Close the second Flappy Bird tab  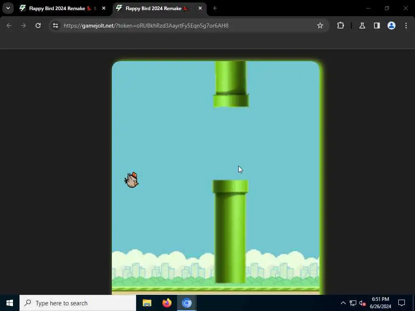[200, 8]
